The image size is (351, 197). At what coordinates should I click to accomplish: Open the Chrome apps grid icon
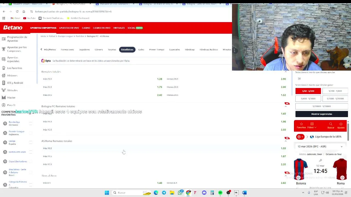coord(4,18)
